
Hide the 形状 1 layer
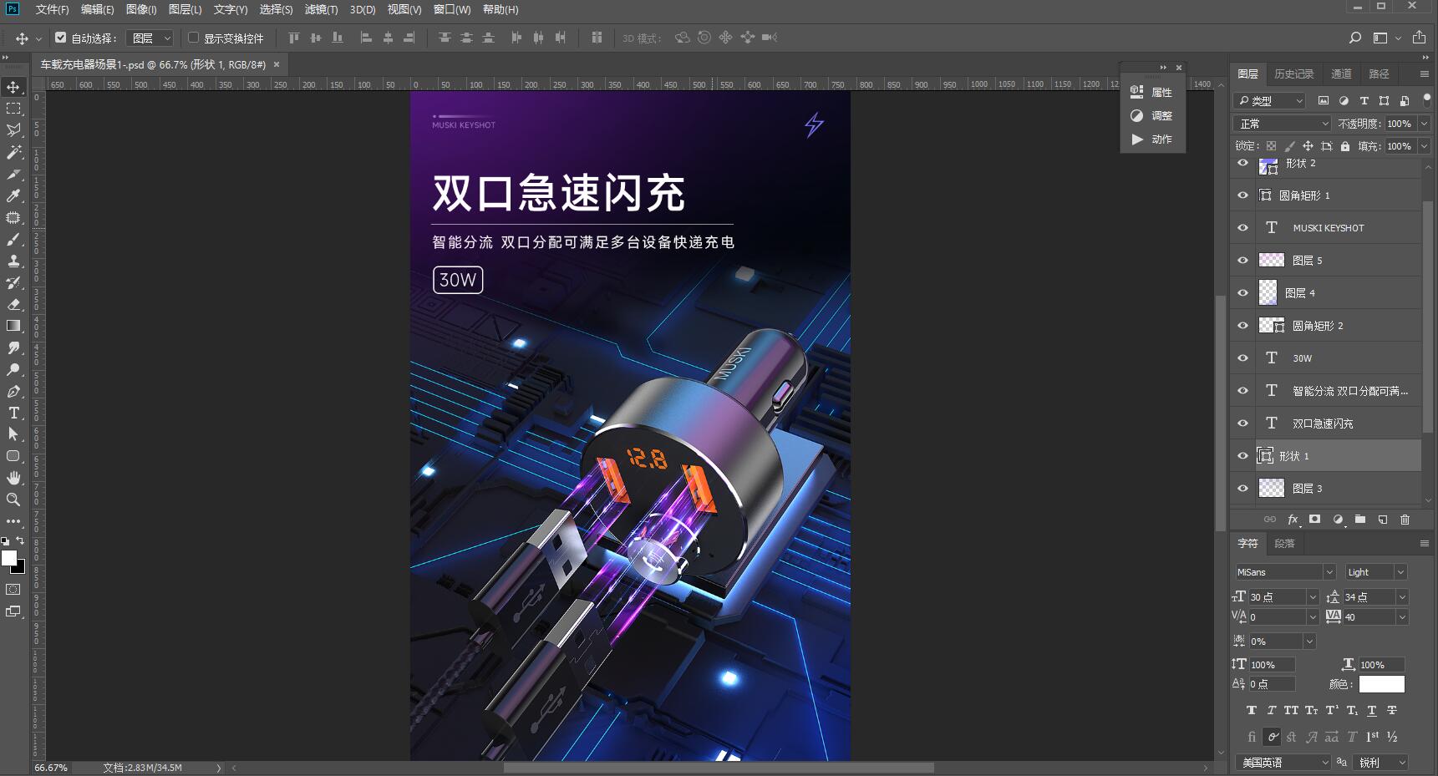[1242, 456]
